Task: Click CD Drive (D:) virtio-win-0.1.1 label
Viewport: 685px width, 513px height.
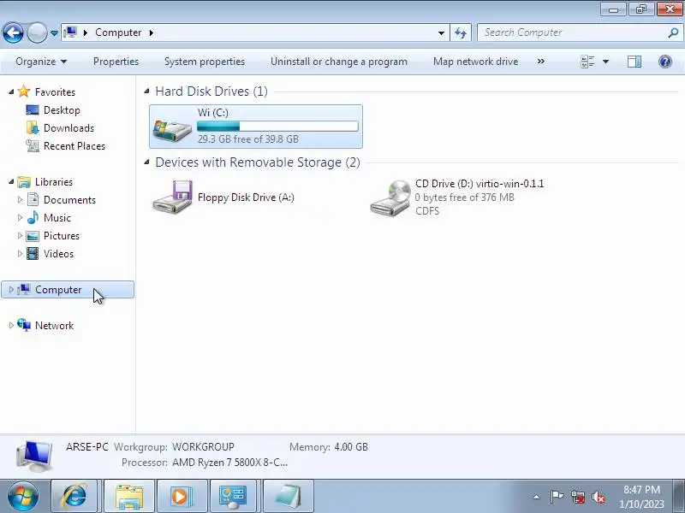Action: 479,184
